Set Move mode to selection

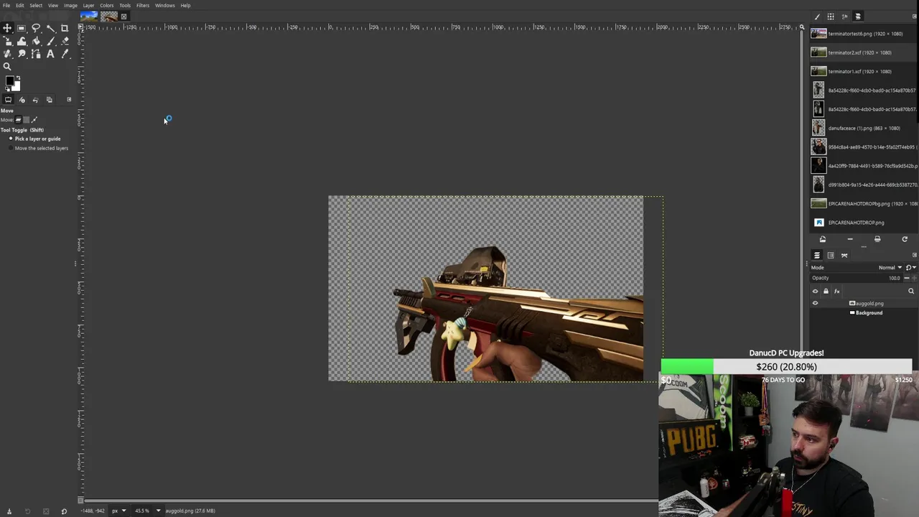[27, 119]
